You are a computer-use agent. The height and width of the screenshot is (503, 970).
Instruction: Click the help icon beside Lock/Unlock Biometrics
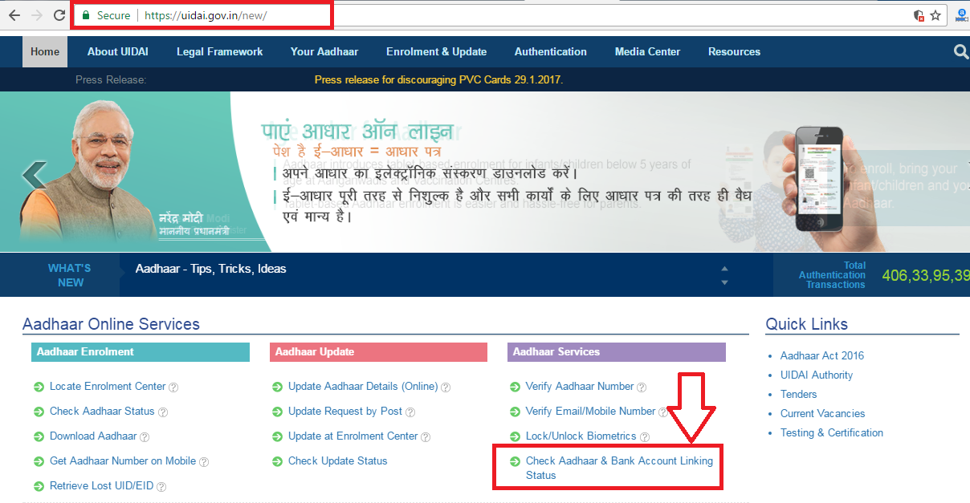pos(646,436)
